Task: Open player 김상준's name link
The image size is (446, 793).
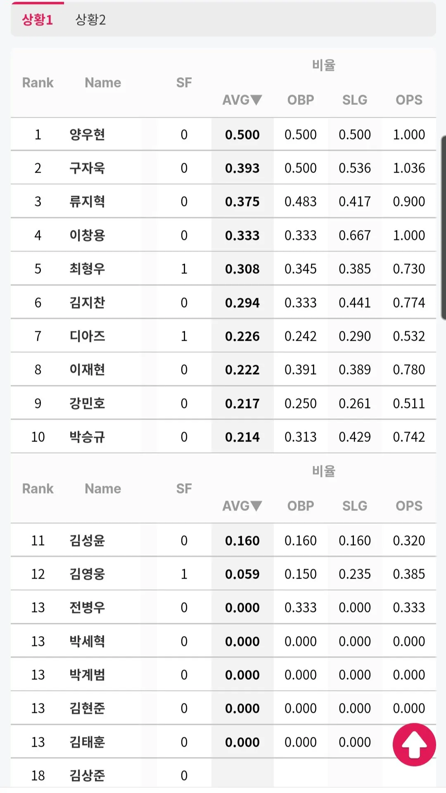Action: tap(87, 776)
